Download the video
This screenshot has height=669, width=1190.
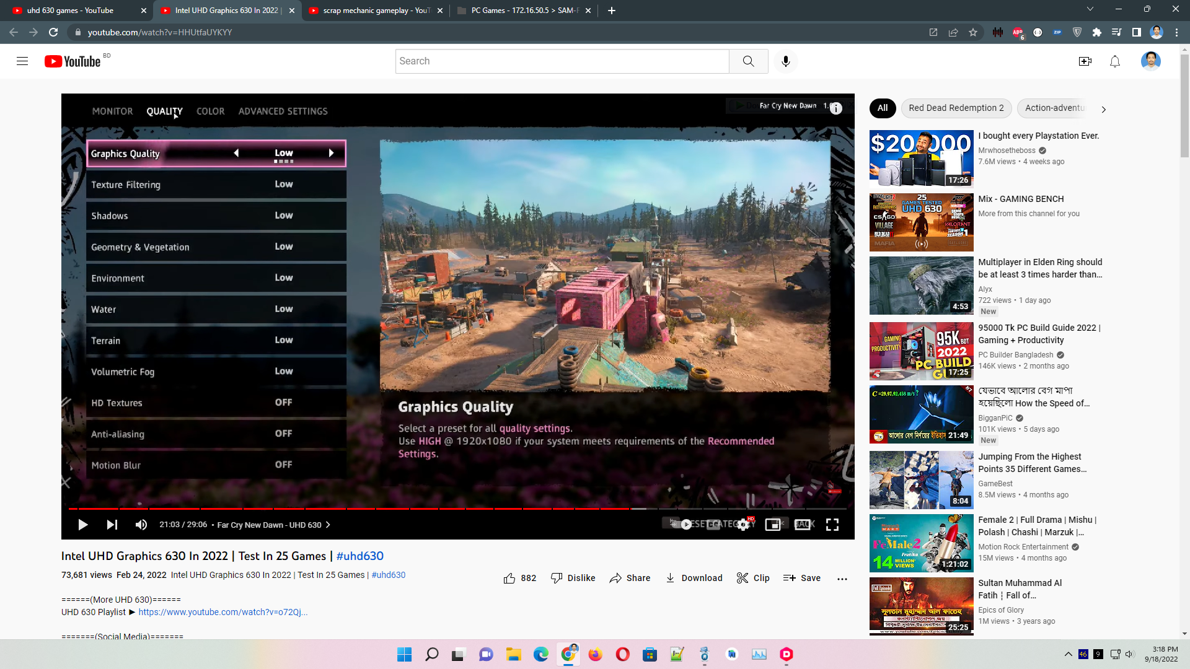click(x=694, y=578)
